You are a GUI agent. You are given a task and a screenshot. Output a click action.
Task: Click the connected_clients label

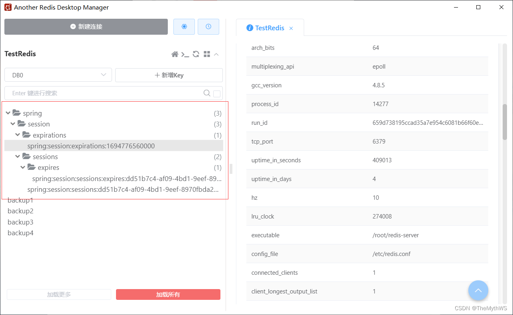tap(275, 273)
